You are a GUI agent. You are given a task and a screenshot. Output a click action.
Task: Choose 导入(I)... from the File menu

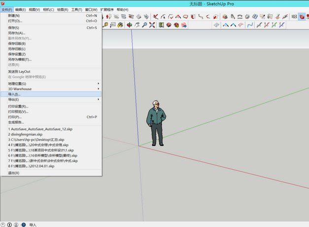(14, 94)
